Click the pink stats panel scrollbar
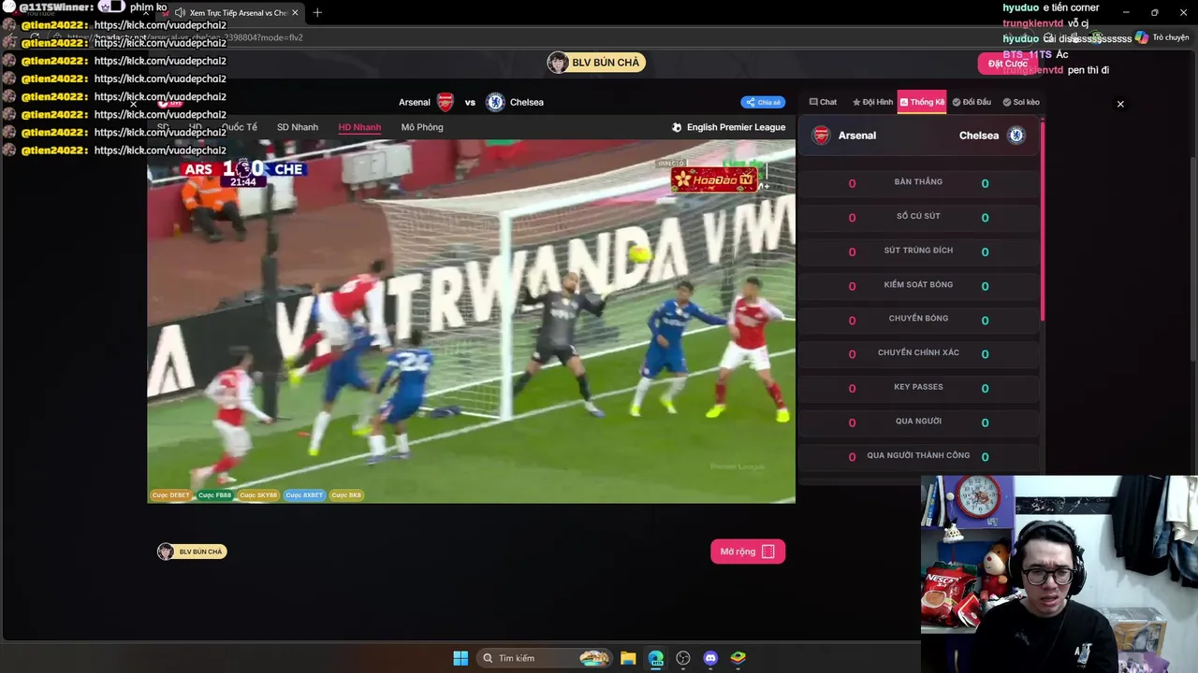 pos(1042,220)
